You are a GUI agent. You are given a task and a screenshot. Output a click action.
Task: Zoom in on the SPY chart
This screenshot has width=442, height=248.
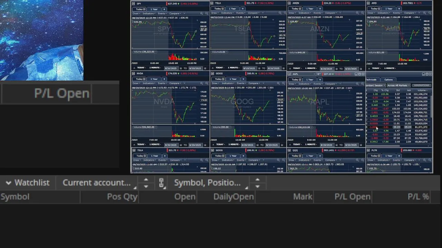(x=201, y=13)
